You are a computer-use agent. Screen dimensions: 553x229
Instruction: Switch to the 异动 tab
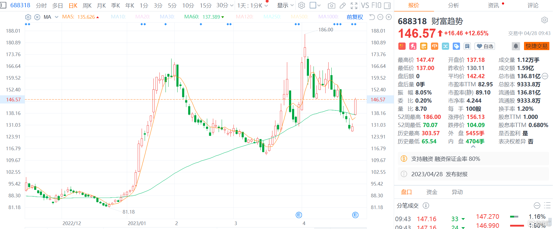coord(457,192)
